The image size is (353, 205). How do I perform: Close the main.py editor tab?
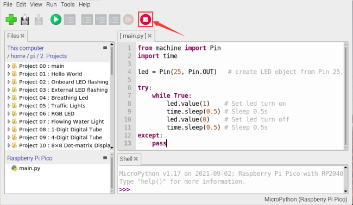150,36
